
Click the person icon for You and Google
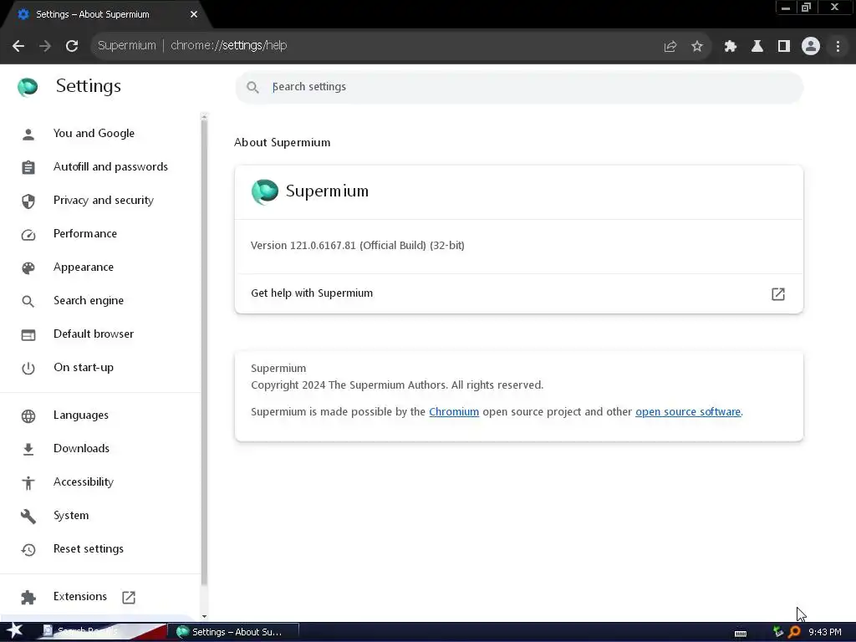[28, 135]
